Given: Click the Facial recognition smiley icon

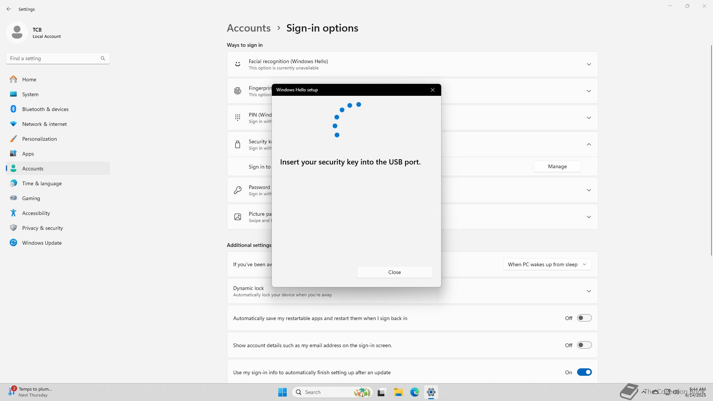Looking at the screenshot, I should click(x=238, y=64).
